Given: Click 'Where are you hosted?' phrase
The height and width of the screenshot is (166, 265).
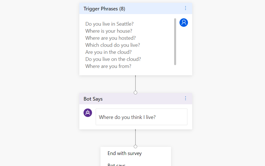Looking at the screenshot, I should pyautogui.click(x=110, y=38).
